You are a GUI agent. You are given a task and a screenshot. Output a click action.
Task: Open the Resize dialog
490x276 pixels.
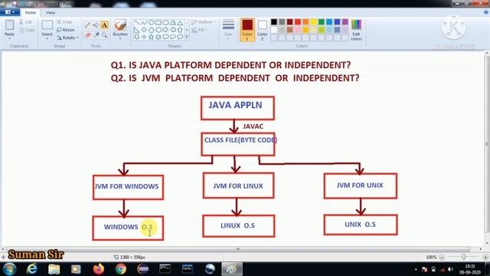(x=66, y=30)
